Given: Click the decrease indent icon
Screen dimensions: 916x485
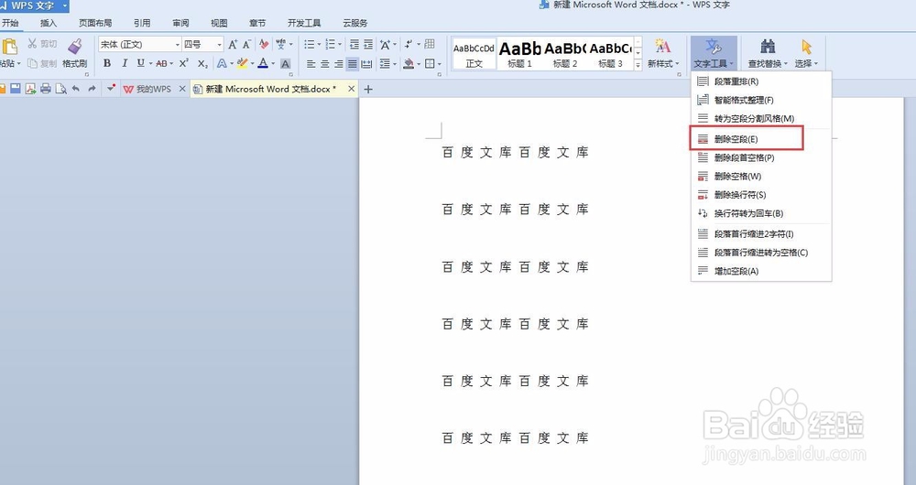Looking at the screenshot, I should pyautogui.click(x=354, y=44).
